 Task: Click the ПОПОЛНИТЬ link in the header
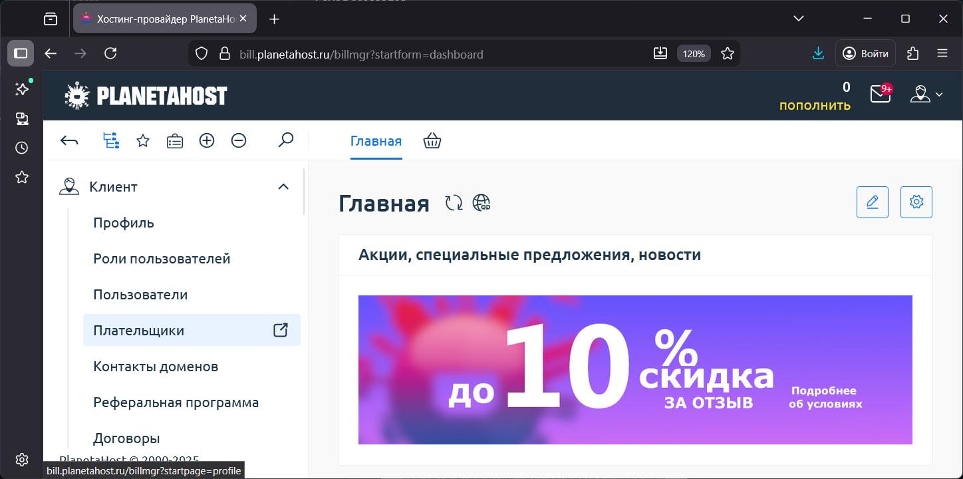point(815,105)
